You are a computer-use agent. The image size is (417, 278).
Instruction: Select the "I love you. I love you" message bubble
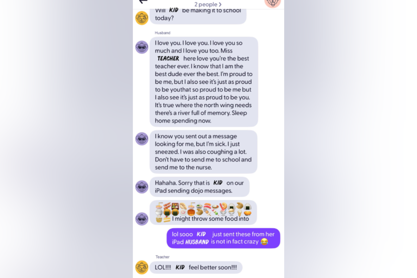coord(204,82)
